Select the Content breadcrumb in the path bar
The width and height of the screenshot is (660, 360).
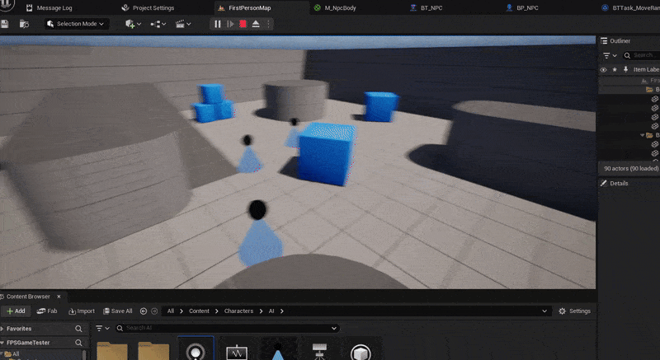point(199,311)
